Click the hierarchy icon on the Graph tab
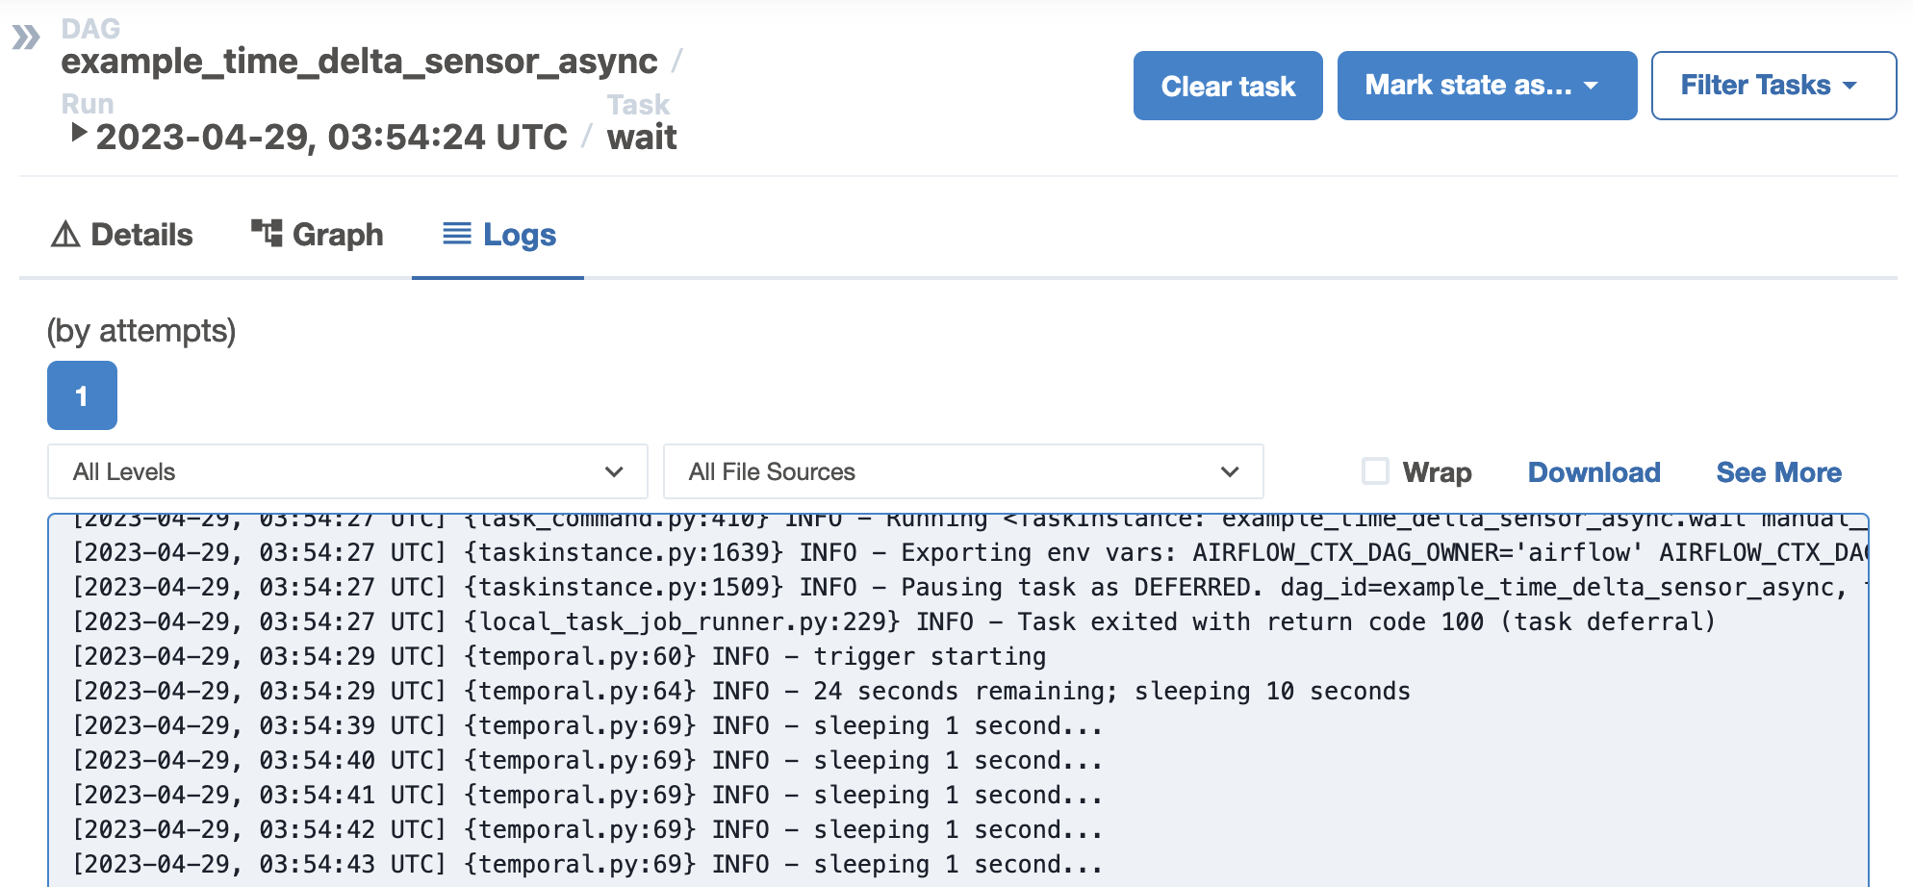This screenshot has height=887, width=1913. click(x=267, y=233)
